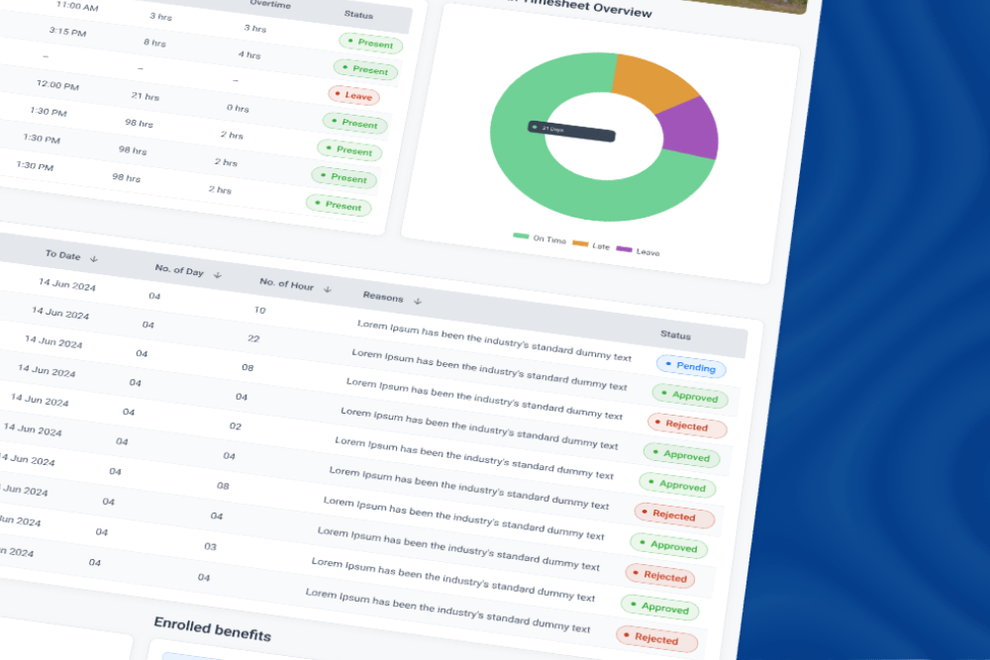
Task: Click the No. of Hour value 03
Action: coord(210,546)
